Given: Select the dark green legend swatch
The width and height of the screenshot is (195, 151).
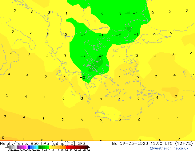Looking at the screenshot, I should (40, 147).
